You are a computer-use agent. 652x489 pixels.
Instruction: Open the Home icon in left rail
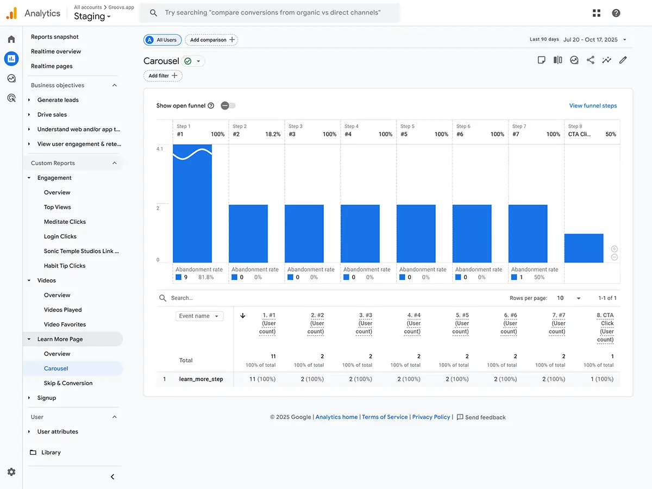point(11,39)
